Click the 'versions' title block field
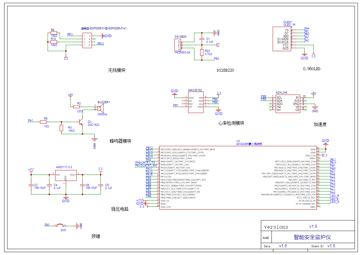 (276, 227)
